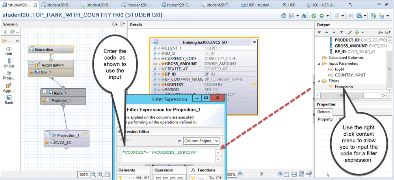Click the green plus Add icon in Output panel
The width and height of the screenshot is (394, 180).
[x=356, y=32]
